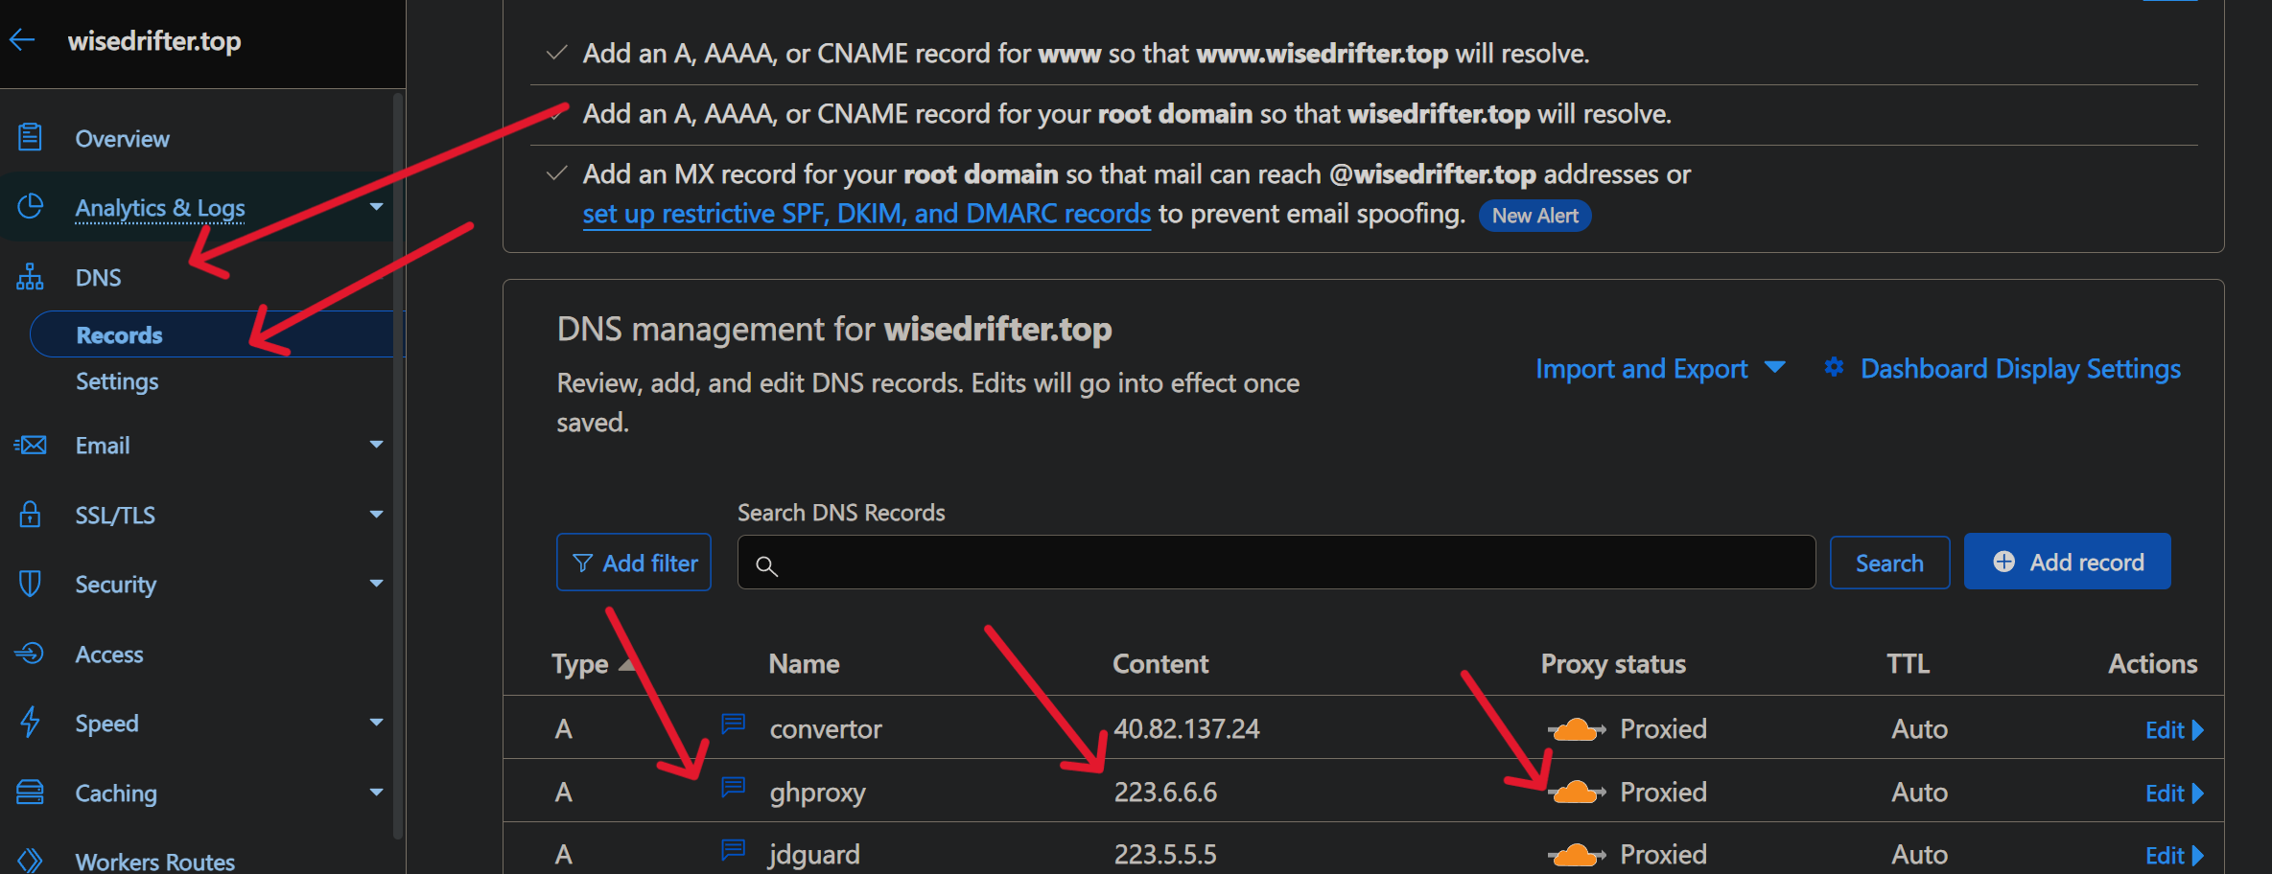Click the orange proxied cloud for convertor

tap(1576, 729)
